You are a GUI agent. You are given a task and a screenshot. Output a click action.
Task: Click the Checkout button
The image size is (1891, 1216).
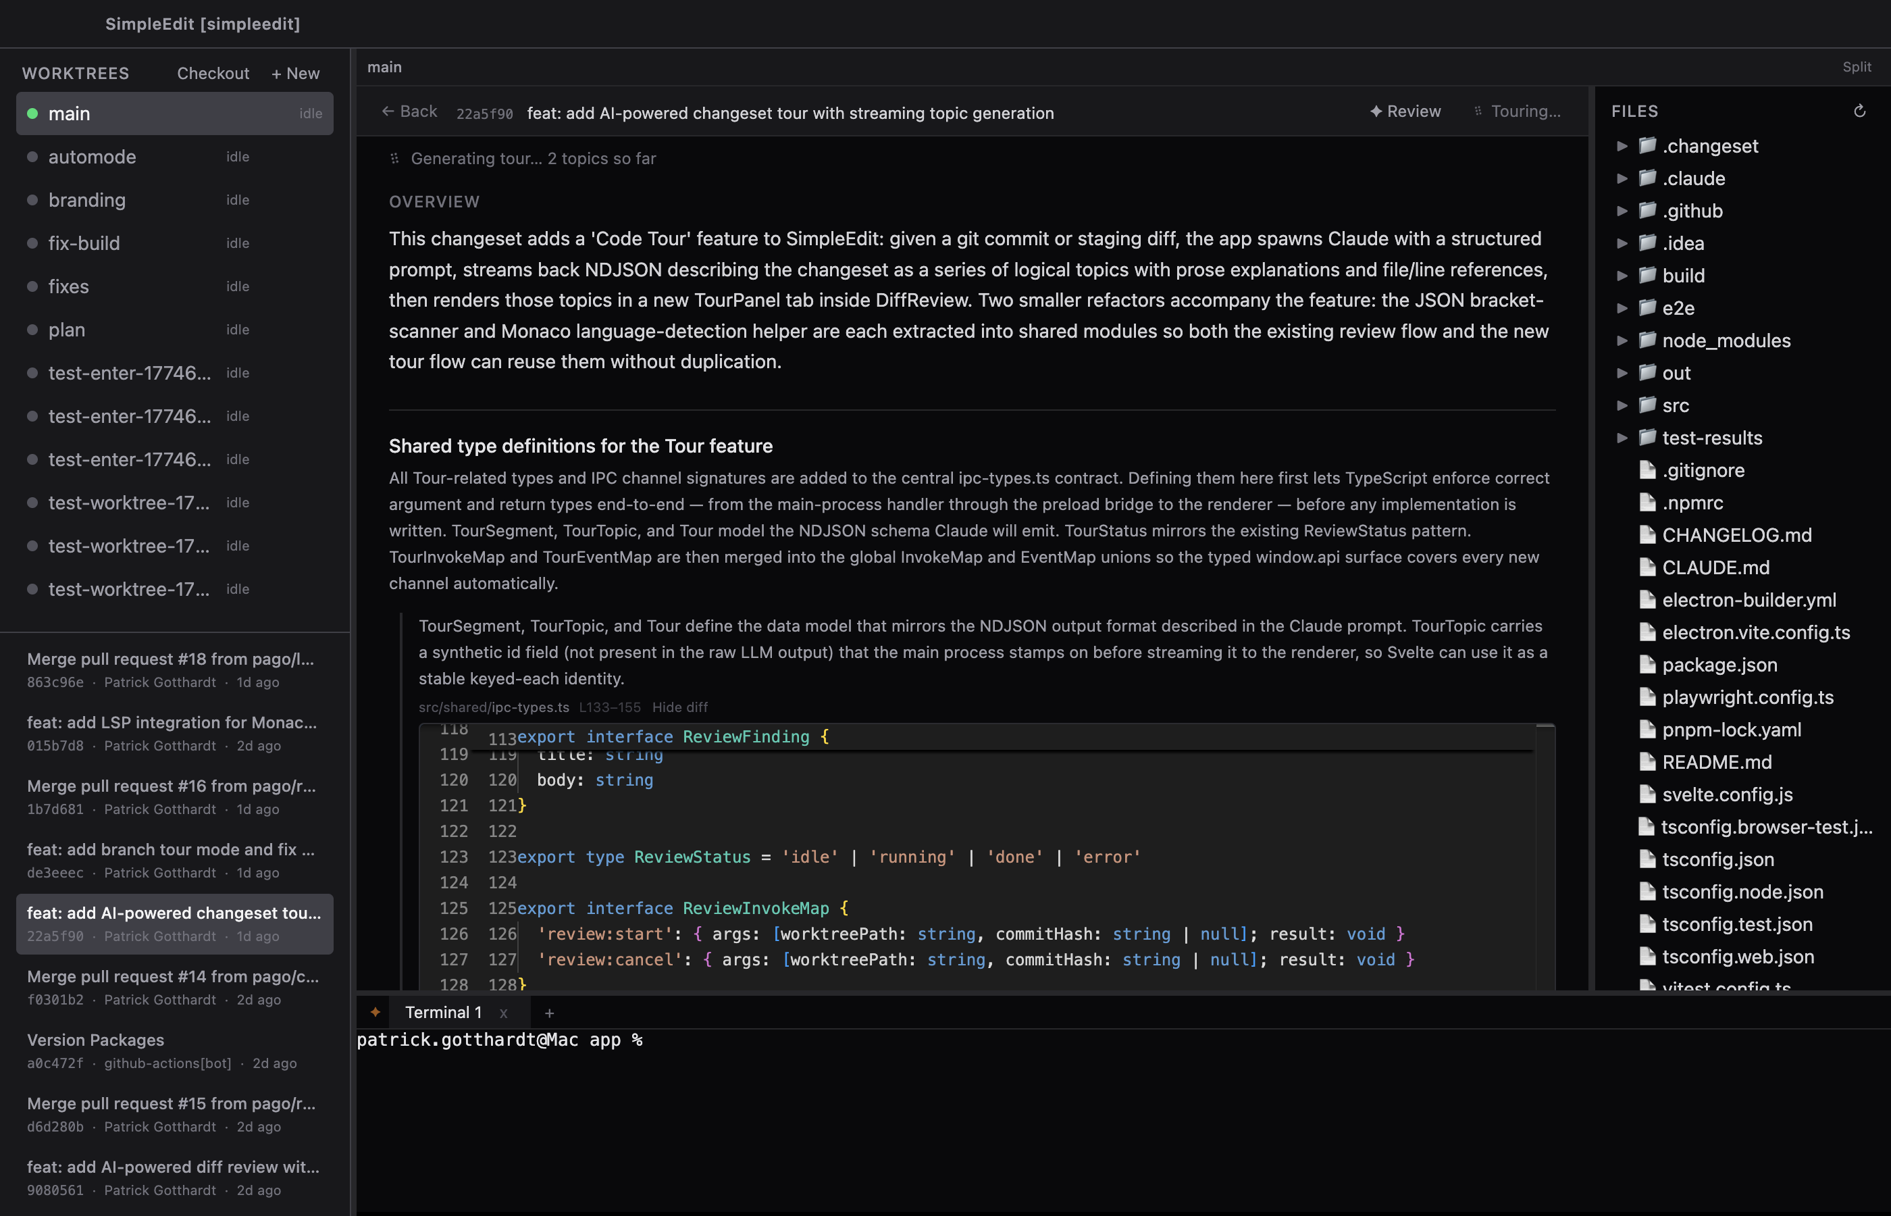coord(212,73)
